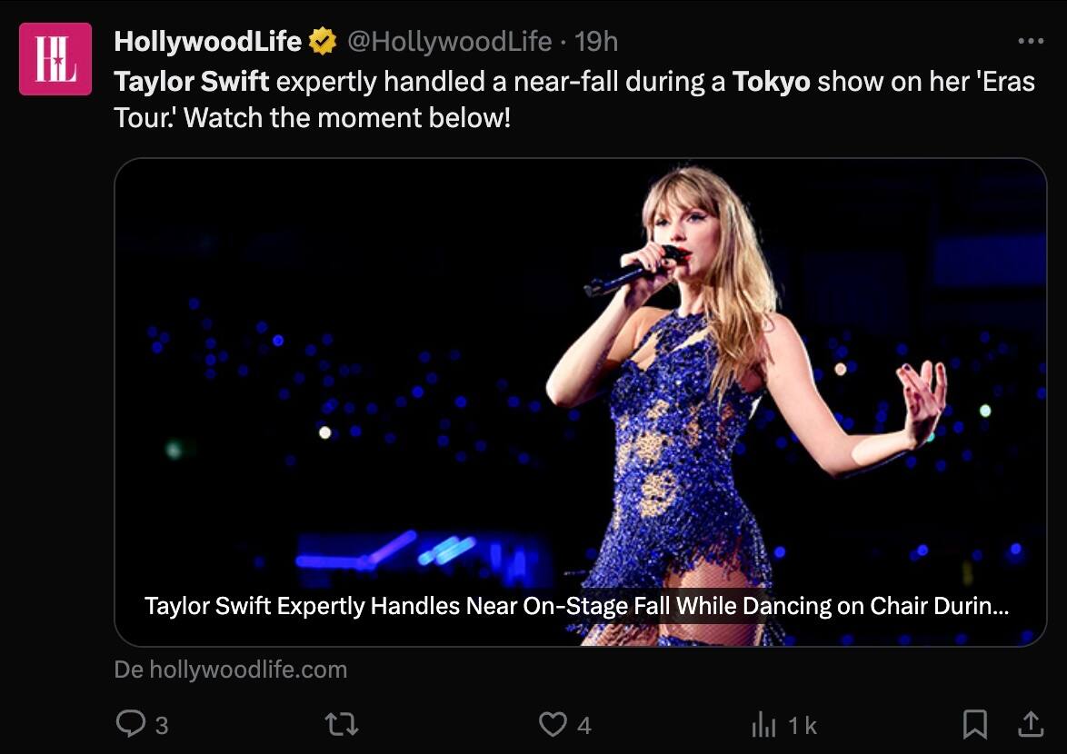Viewport: 1067px width, 754px height.
Task: Click the reply speech bubble icon
Action: pyautogui.click(x=131, y=724)
